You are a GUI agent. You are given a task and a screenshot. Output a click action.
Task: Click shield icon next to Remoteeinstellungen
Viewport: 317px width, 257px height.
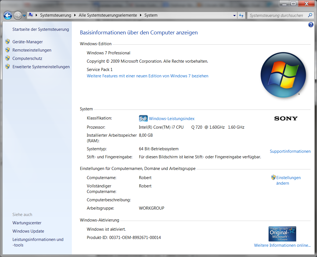[x=7, y=50]
